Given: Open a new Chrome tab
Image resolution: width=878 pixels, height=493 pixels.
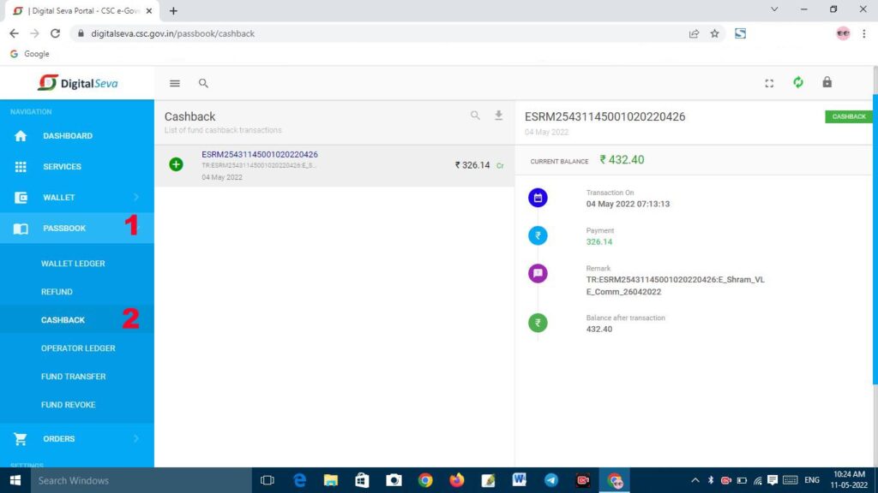Looking at the screenshot, I should pos(173,10).
